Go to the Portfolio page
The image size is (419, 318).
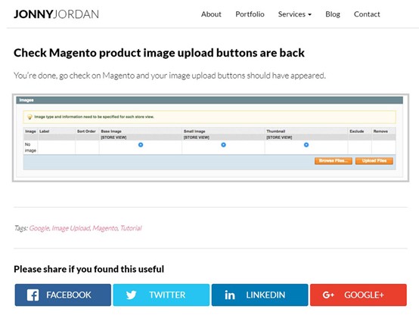click(250, 14)
